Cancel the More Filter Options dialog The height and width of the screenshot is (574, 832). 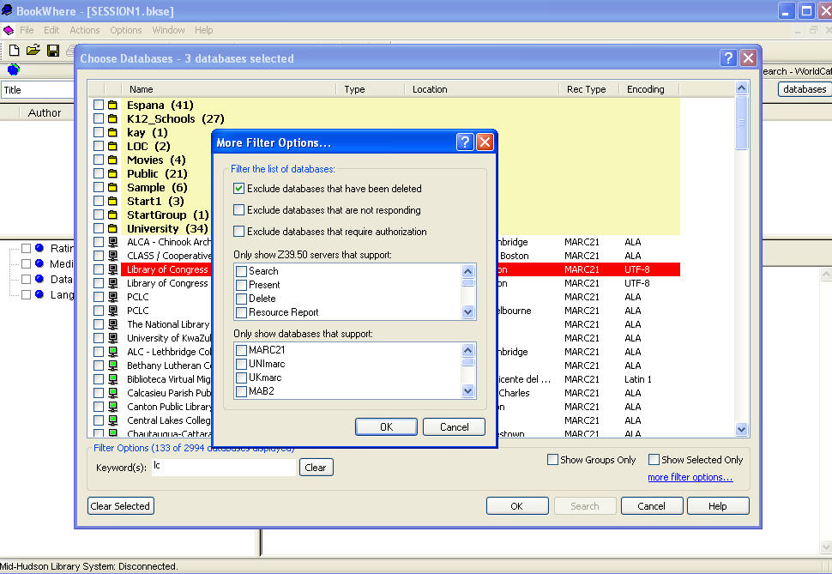click(x=455, y=427)
